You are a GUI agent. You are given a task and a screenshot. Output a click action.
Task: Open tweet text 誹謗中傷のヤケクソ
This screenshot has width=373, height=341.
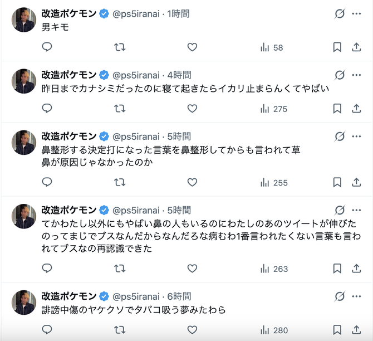tap(134, 310)
